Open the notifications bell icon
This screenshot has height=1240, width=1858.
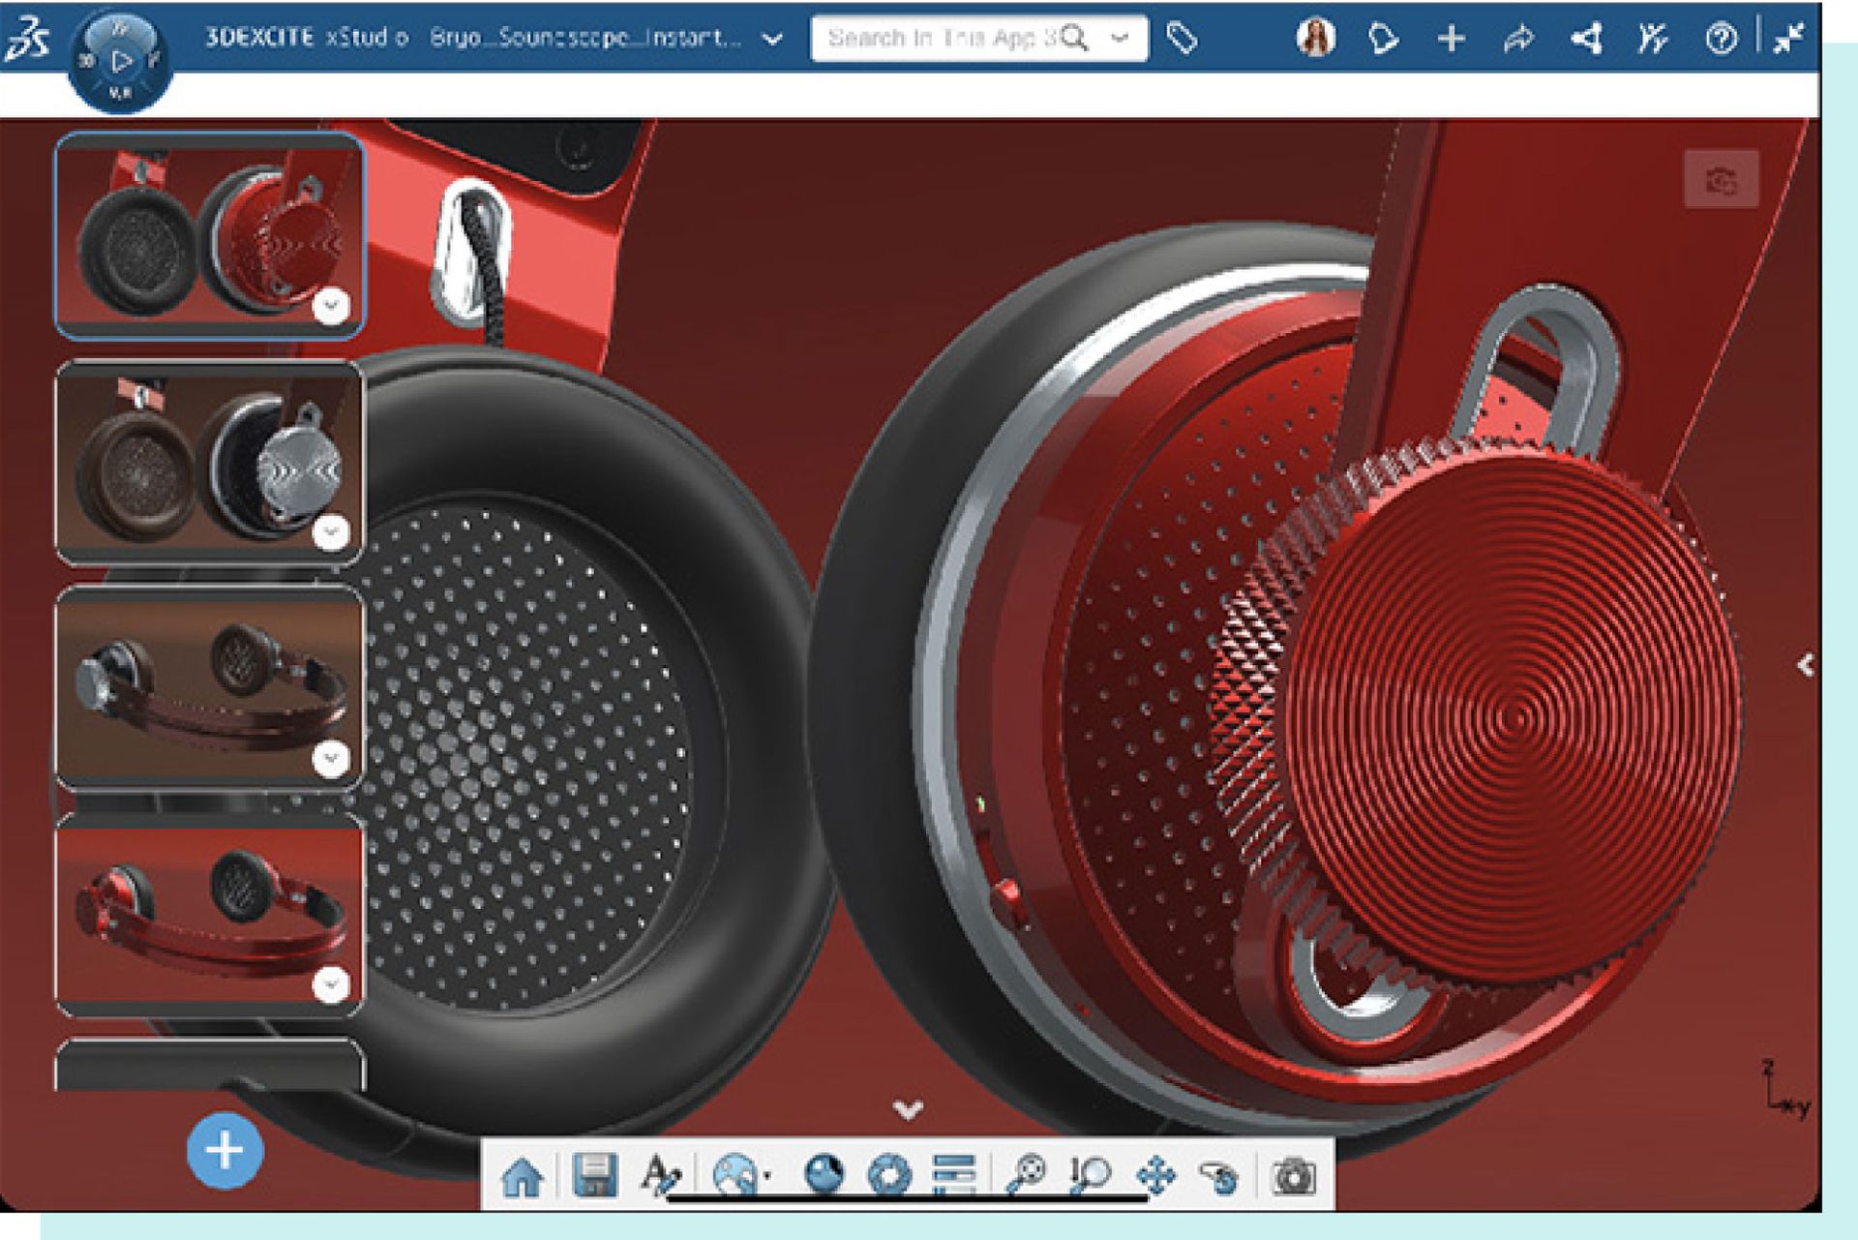click(x=1382, y=39)
